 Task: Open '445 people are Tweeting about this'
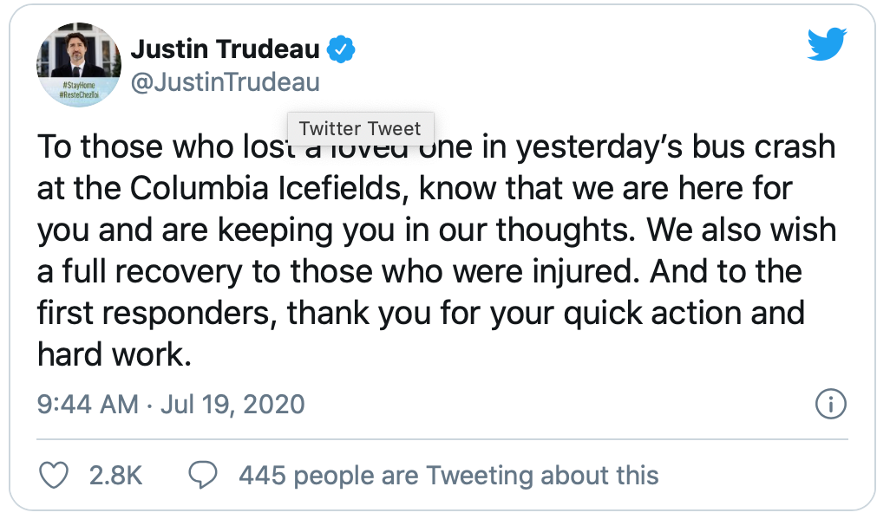[448, 476]
